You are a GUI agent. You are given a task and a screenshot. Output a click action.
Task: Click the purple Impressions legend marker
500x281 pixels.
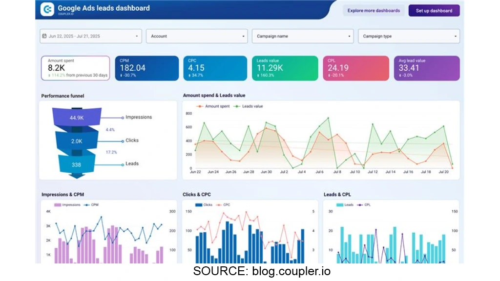coord(57,205)
